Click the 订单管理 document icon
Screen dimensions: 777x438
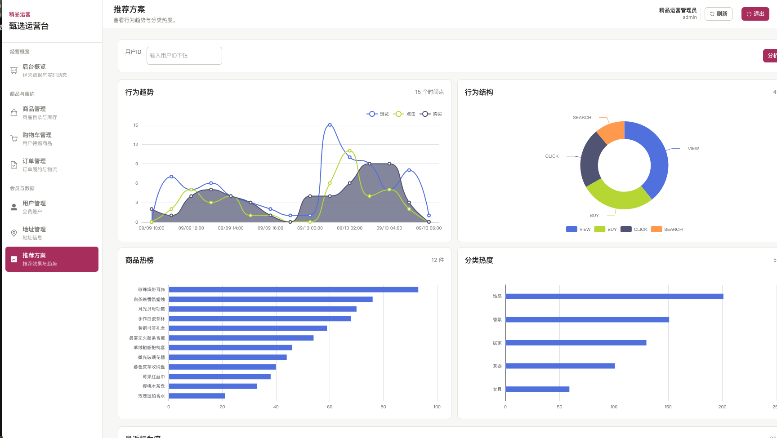(14, 165)
